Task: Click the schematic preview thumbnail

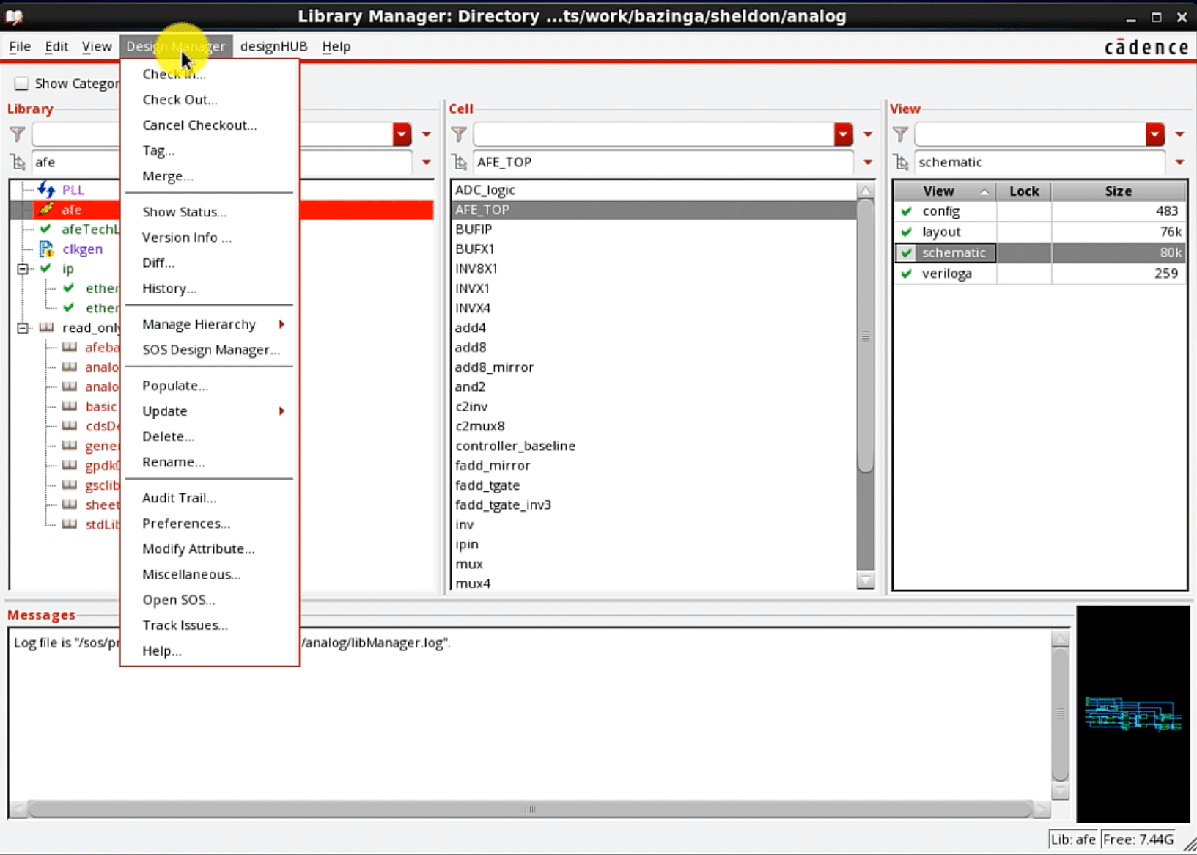Action: (1132, 713)
